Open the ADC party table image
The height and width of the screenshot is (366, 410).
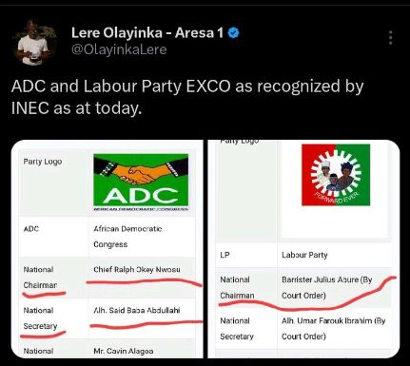pos(107,249)
